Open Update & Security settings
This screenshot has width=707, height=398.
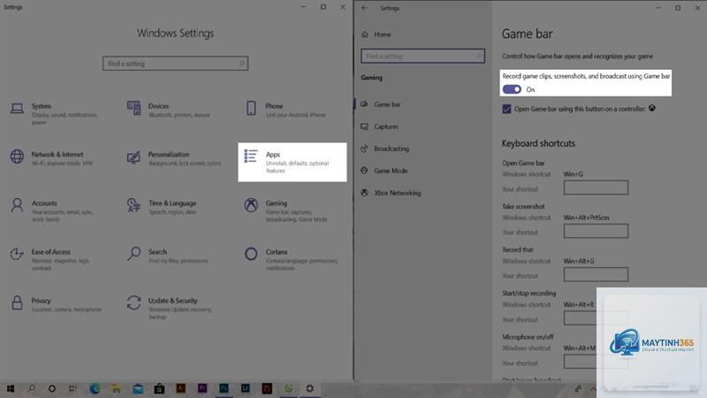[169, 308]
